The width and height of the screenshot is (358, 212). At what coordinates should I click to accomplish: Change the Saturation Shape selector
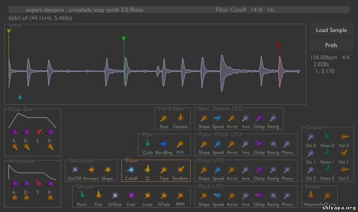(107, 170)
